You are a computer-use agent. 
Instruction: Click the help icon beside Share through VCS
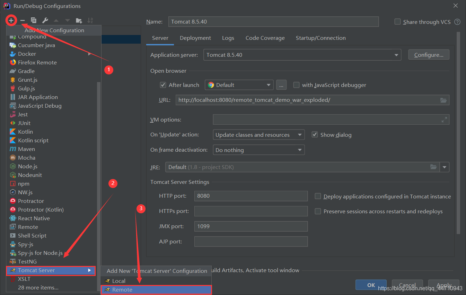click(x=457, y=22)
